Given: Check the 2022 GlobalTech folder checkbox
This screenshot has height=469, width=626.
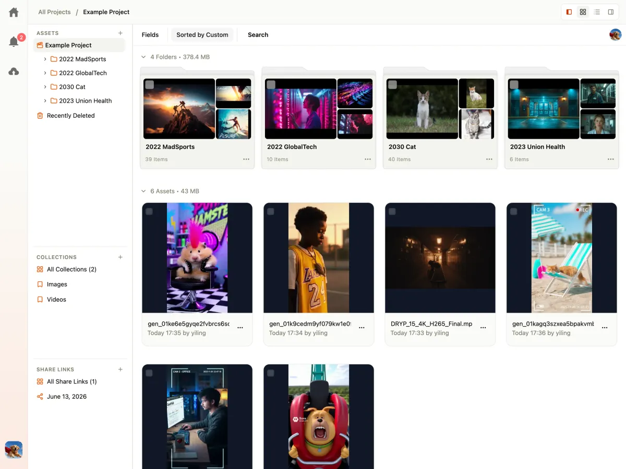Looking at the screenshot, I should pos(271,84).
